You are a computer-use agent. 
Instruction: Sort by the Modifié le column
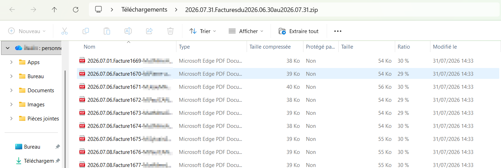point(465,46)
